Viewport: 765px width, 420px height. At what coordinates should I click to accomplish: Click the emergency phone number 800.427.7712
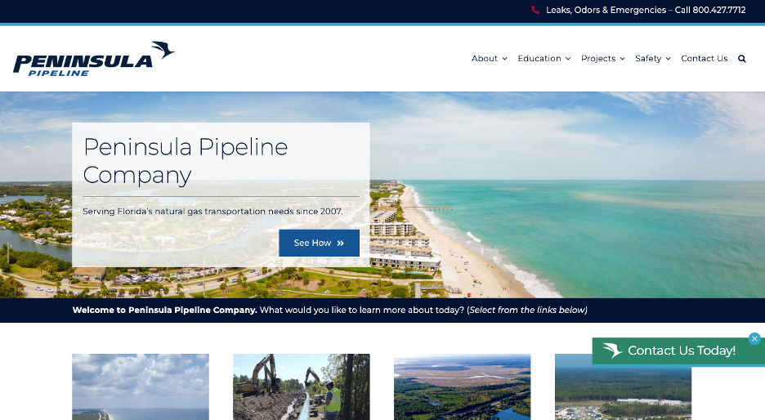coord(718,10)
